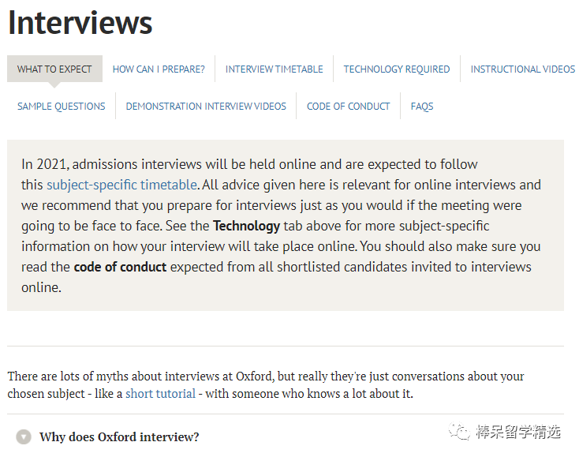Expand the 'Why does Oxford interview?' arrow icon

coord(24,436)
